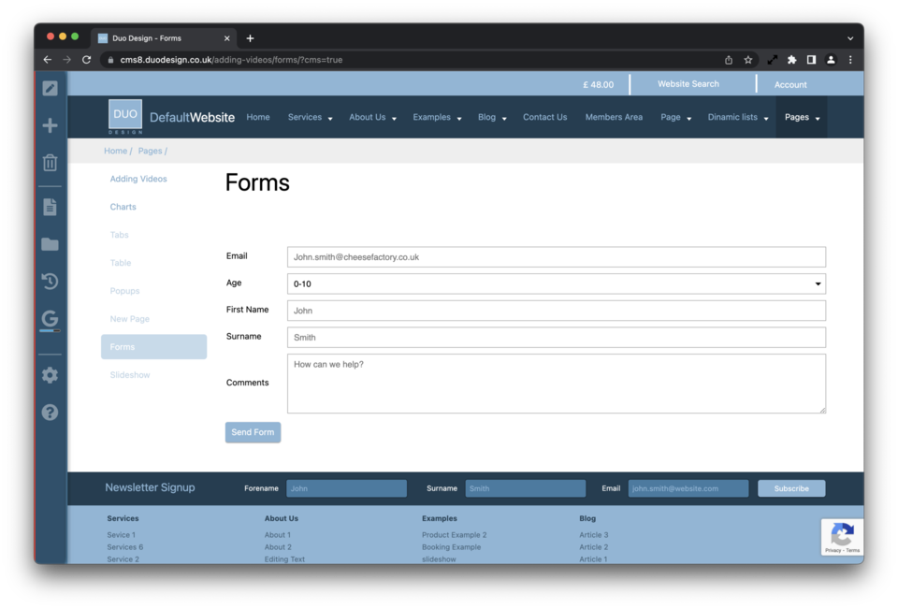Click the Subscribe newsletter button
Image resolution: width=898 pixels, height=609 pixels.
[x=791, y=488]
